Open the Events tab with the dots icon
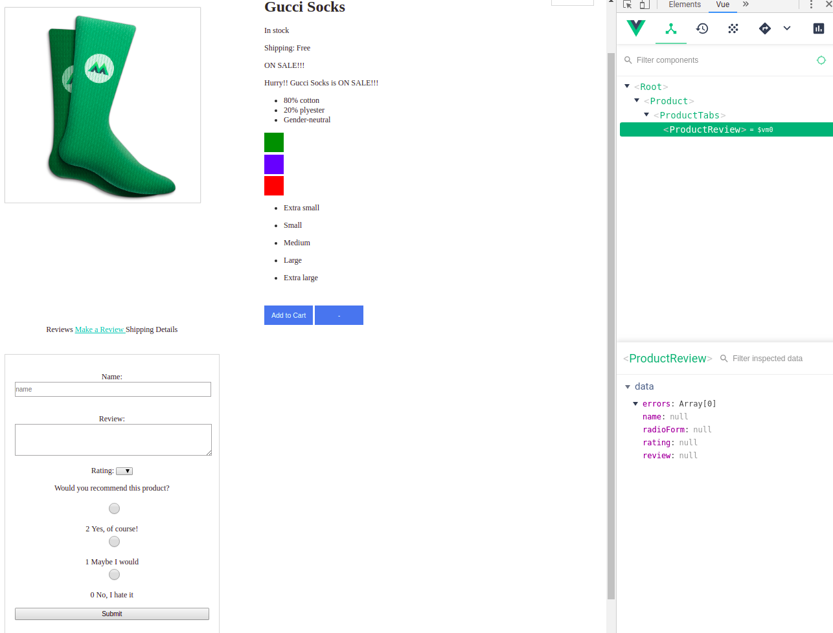 (733, 28)
